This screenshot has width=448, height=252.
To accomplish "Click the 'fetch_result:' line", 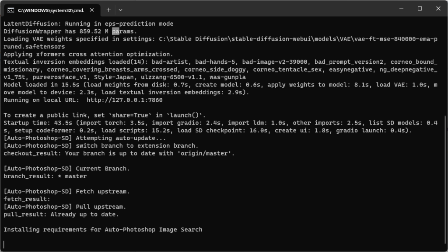I will click(27, 199).
